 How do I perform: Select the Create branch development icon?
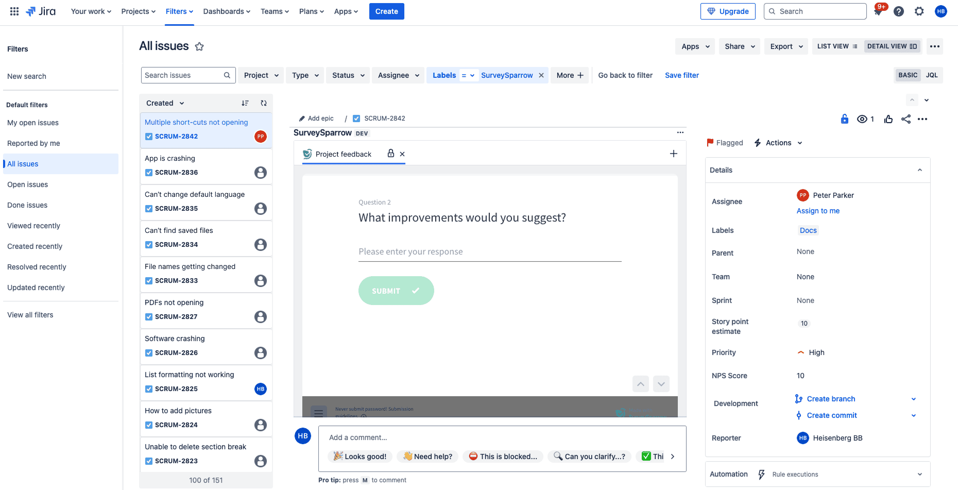point(799,399)
